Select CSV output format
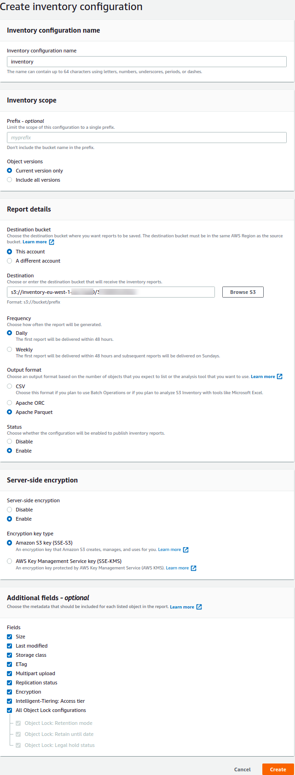This screenshot has height=775, width=295. click(9, 386)
